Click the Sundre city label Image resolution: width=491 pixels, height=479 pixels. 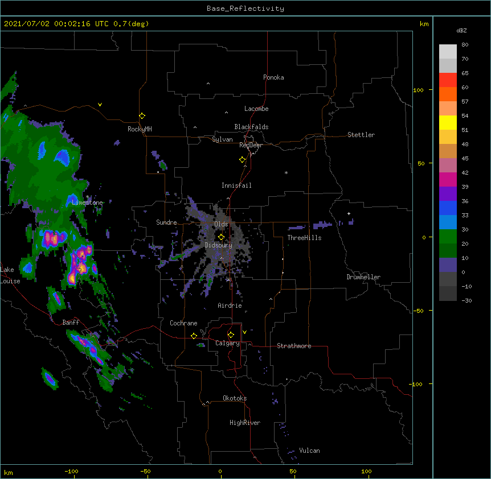pos(166,222)
